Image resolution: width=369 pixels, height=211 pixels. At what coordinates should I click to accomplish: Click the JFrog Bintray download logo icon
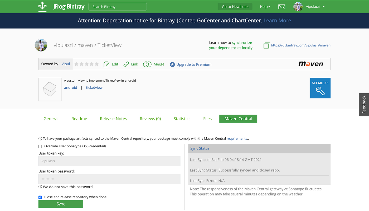(42, 7)
